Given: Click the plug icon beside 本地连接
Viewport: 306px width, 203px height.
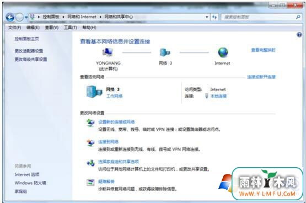Looking at the screenshot, I should pos(207,96).
